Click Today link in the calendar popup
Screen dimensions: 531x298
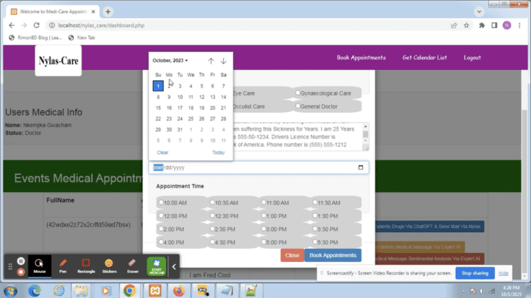coord(218,152)
